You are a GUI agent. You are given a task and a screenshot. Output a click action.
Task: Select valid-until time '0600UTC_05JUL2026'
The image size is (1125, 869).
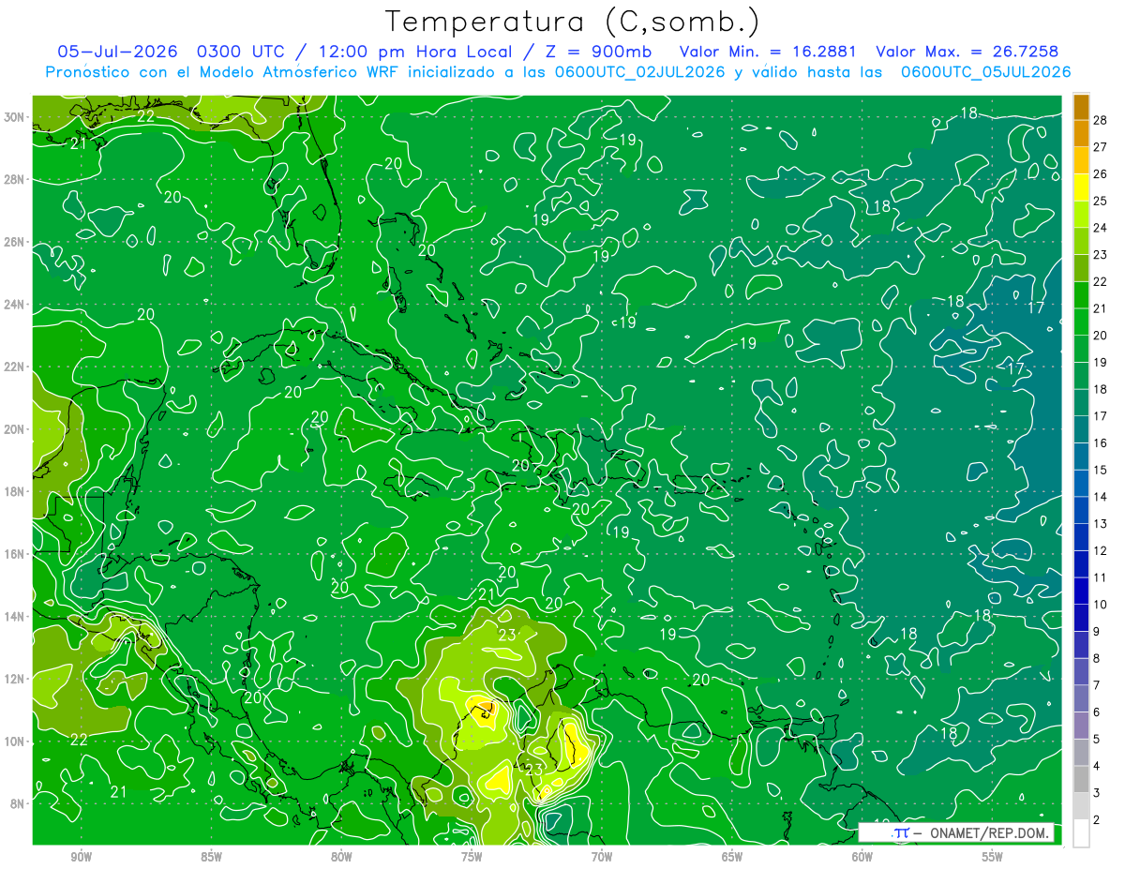coord(985,72)
